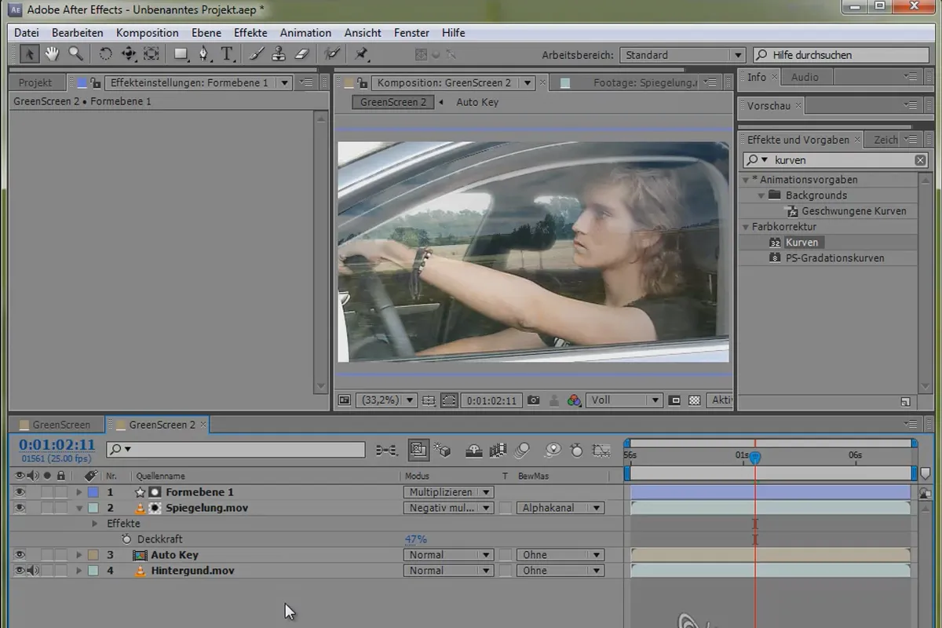Select the Brush tool
Screen dimensions: 942x628
click(257, 53)
